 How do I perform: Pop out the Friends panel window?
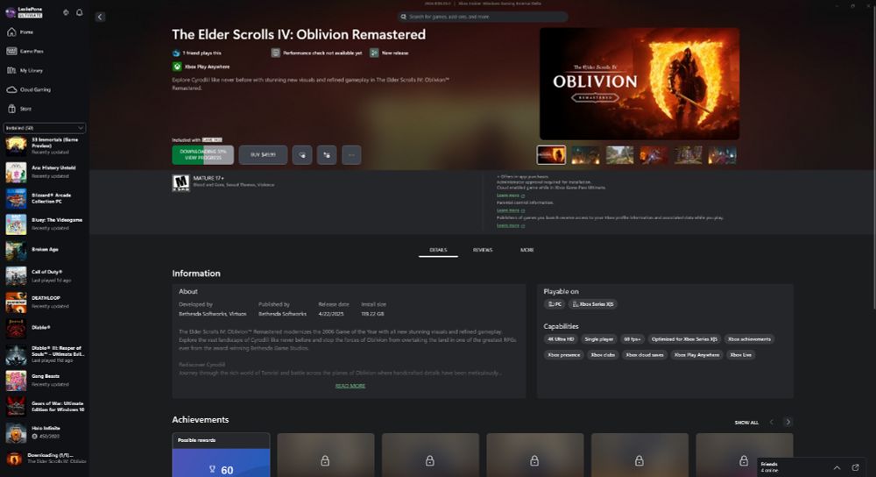pos(855,467)
